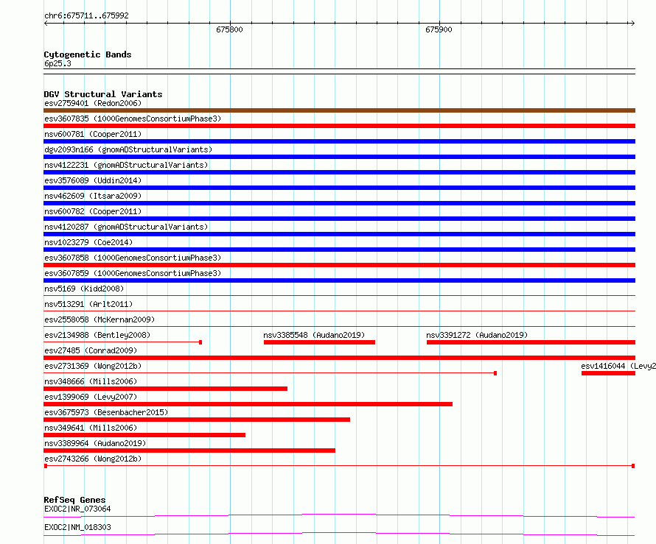
Task: Click the short red esv1416044 bar
Action: pos(608,373)
